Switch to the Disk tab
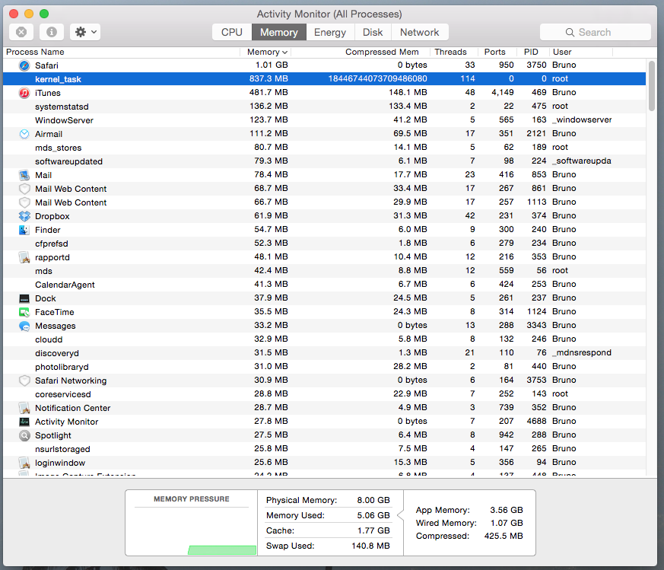The width and height of the screenshot is (664, 570). tap(373, 32)
